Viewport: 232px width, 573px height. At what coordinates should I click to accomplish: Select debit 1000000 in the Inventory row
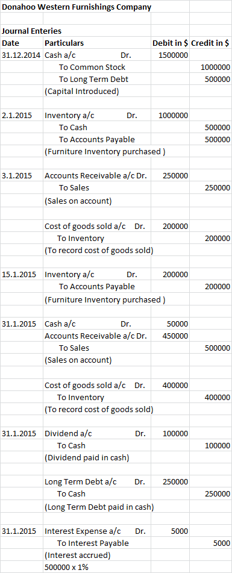[174, 116]
